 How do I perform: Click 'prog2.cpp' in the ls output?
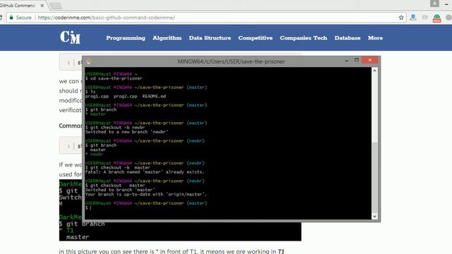126,96
